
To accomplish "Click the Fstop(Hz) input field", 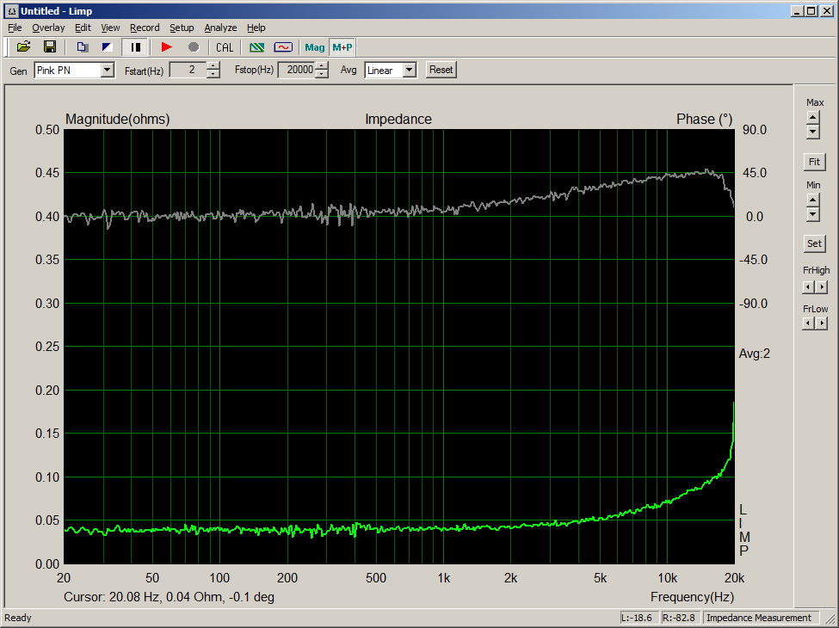I will click(296, 70).
